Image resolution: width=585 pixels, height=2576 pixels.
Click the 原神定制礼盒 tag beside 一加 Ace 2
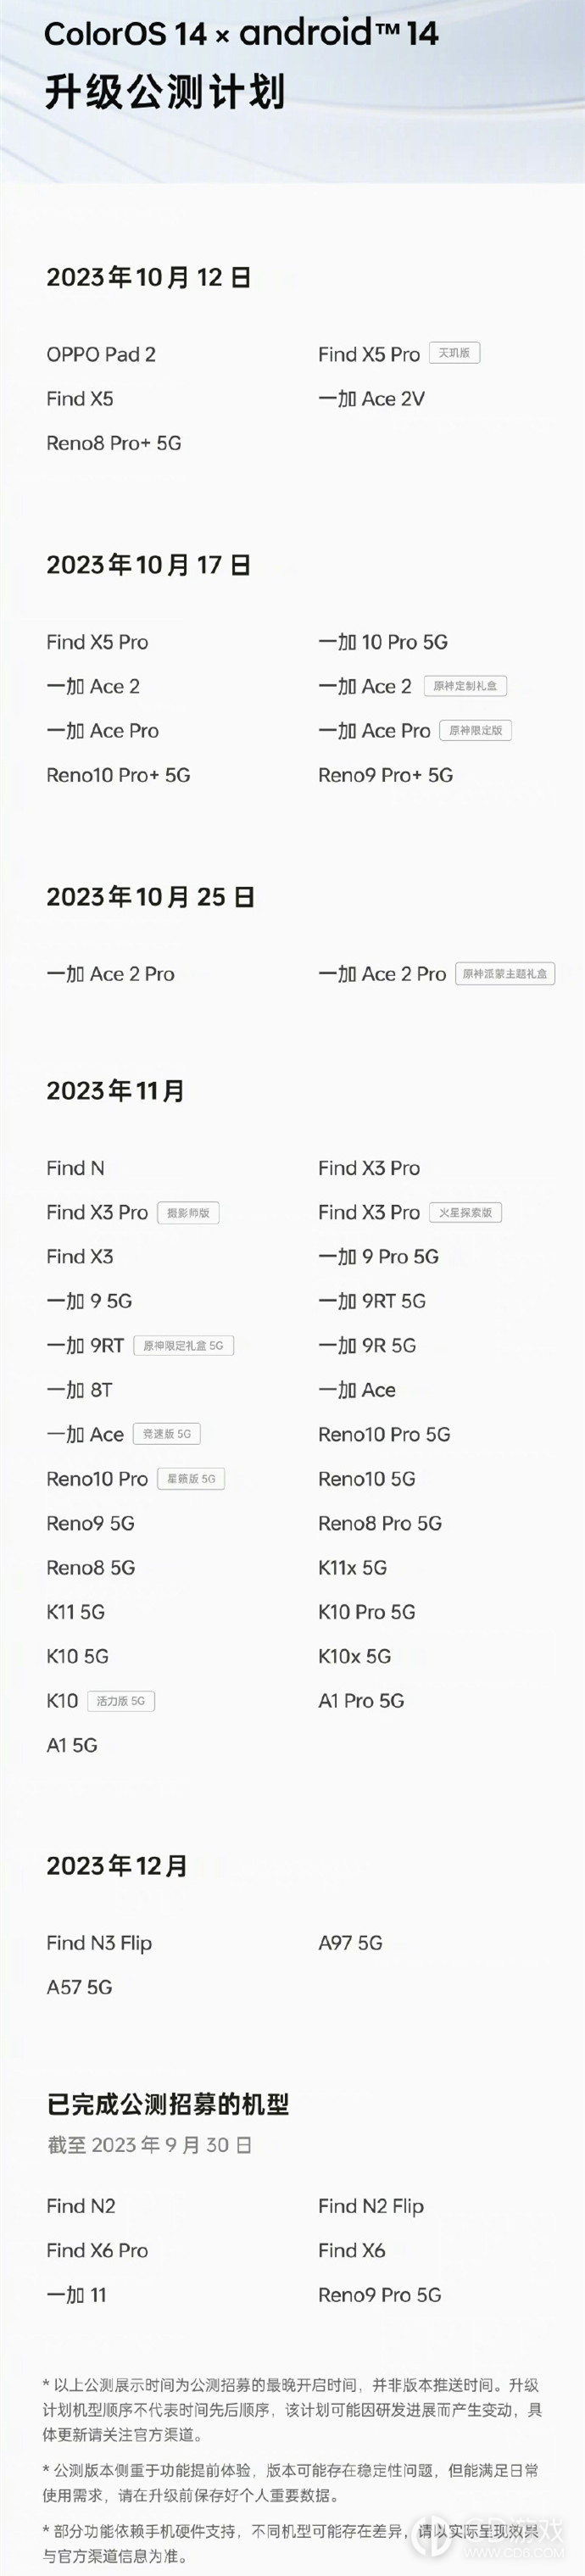coord(465,686)
